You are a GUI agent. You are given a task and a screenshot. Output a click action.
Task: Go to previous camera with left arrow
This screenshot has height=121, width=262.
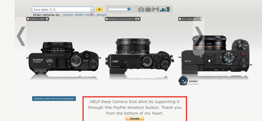21,36
